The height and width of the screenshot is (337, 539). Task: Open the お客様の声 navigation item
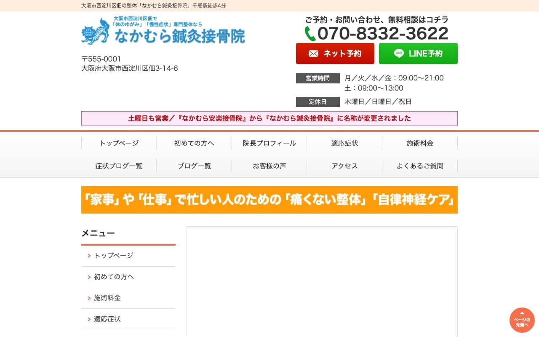coord(269,166)
